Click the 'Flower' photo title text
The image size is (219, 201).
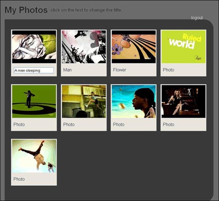[119, 70]
